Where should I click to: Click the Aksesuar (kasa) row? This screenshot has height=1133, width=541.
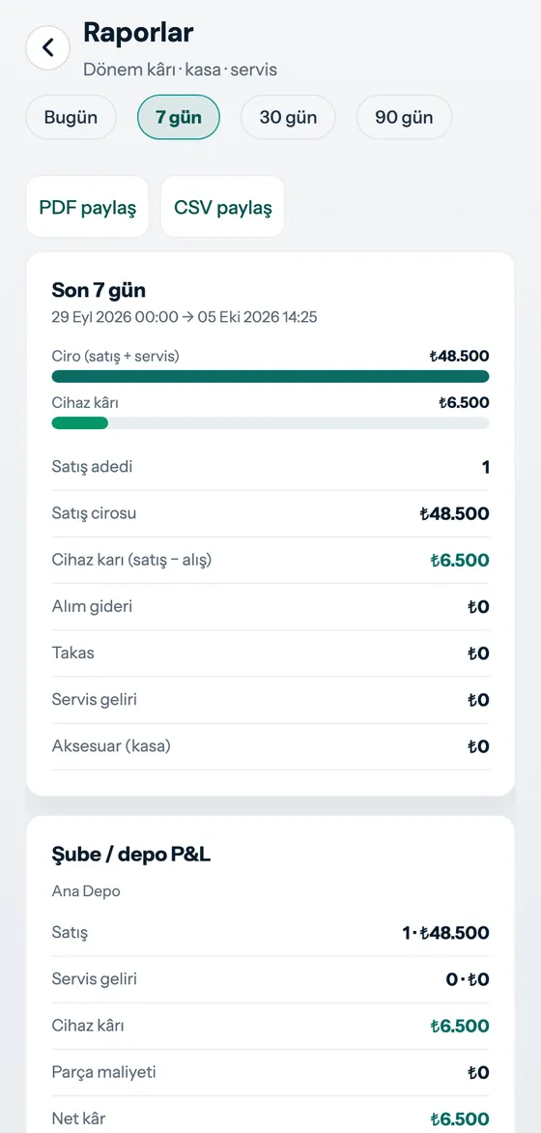270,746
